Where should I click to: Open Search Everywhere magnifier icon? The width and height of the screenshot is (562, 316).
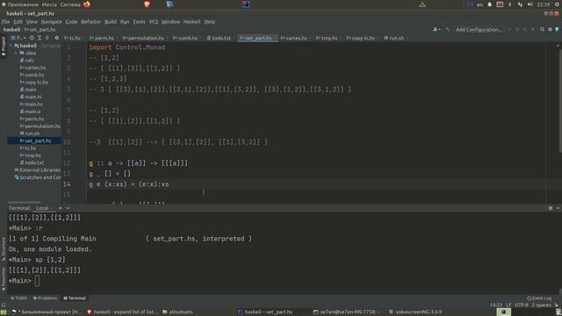pyautogui.click(x=543, y=30)
